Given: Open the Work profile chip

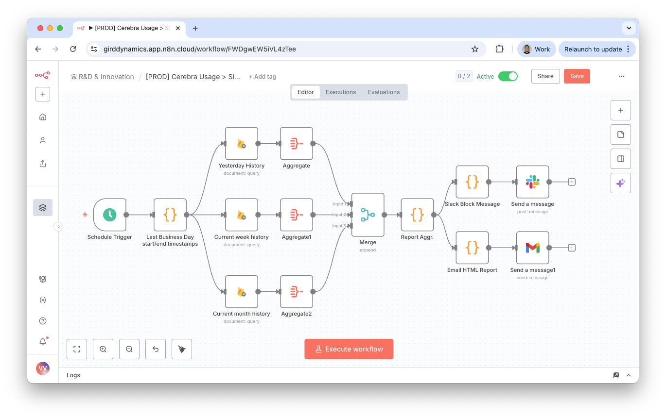Looking at the screenshot, I should point(537,49).
